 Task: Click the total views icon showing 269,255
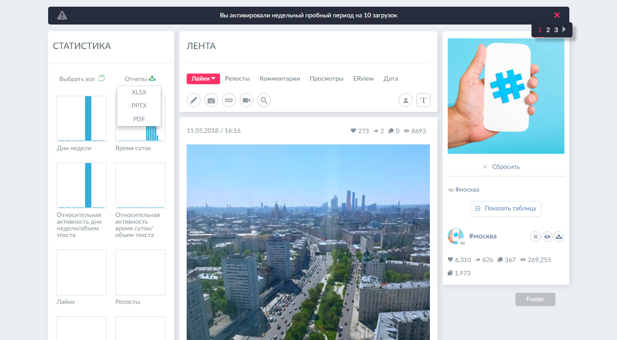[x=523, y=260]
